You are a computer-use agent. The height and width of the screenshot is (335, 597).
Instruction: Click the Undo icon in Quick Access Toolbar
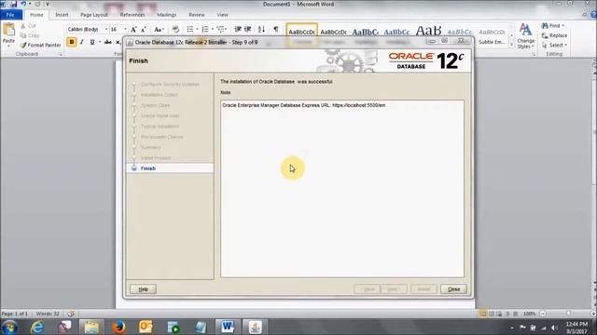[22, 4]
